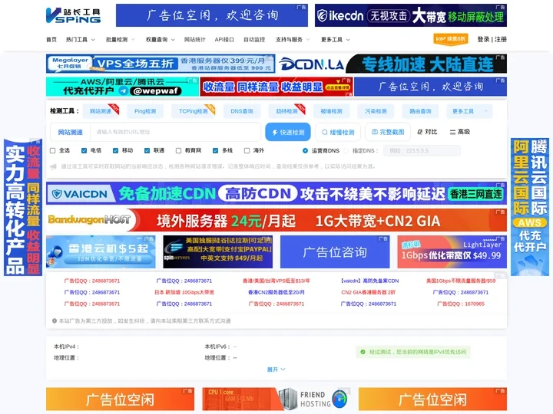Select the 运营商DNS radio button
Screen dimensions: 553x414
pos(305,151)
